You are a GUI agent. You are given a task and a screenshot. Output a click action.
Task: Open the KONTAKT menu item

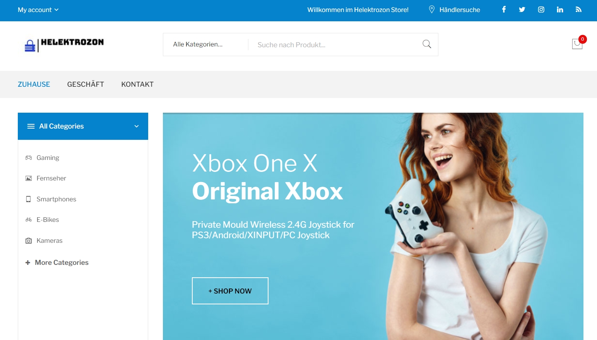pyautogui.click(x=137, y=84)
